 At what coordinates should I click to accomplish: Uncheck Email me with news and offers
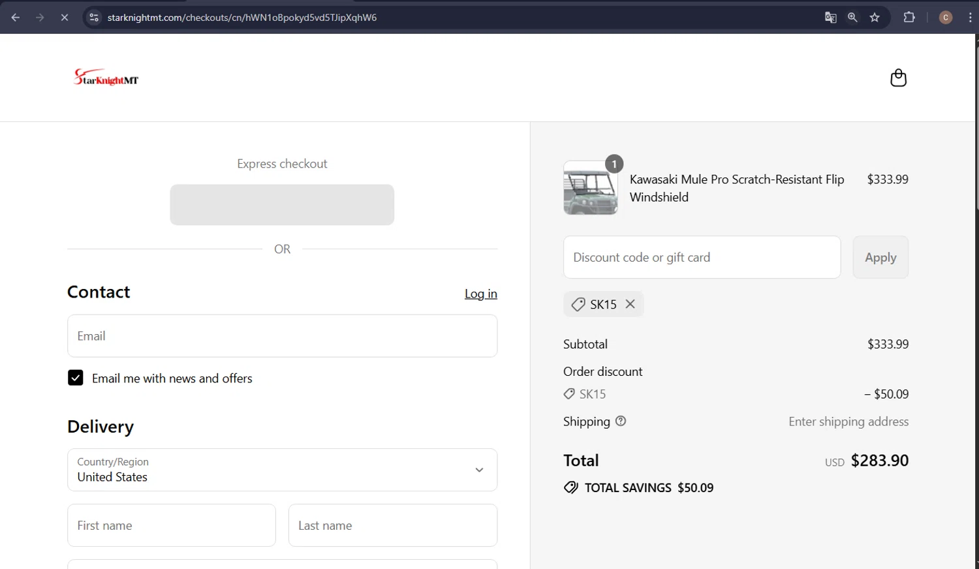(76, 378)
